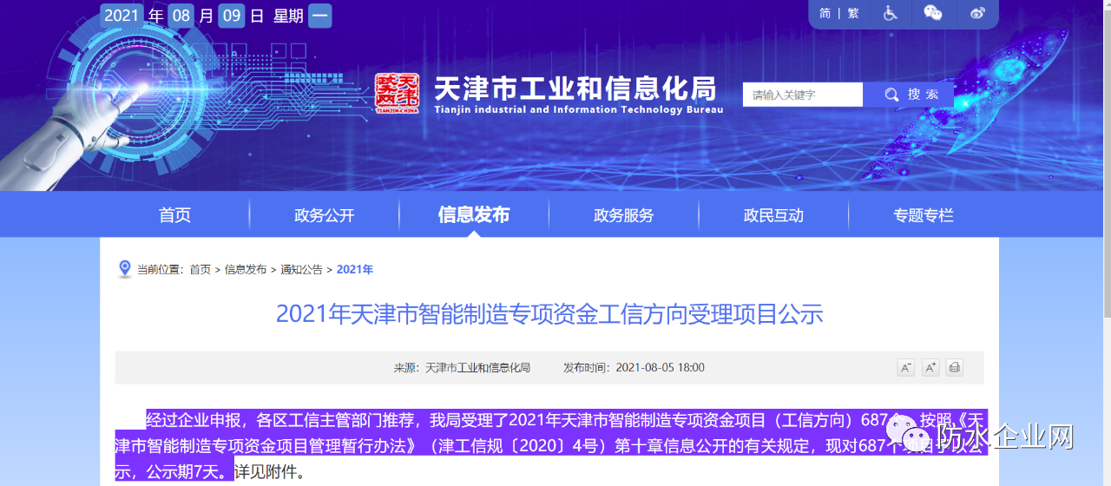Click the day 09 date box
The height and width of the screenshot is (486, 1111).
click(232, 15)
